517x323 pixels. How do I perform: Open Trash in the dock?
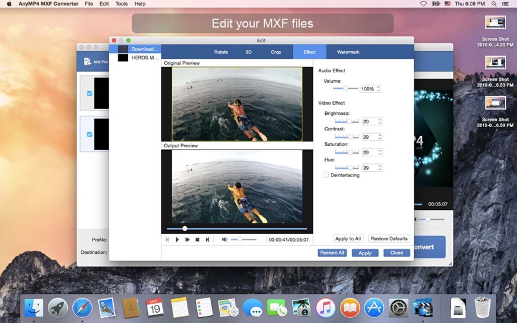tap(482, 307)
